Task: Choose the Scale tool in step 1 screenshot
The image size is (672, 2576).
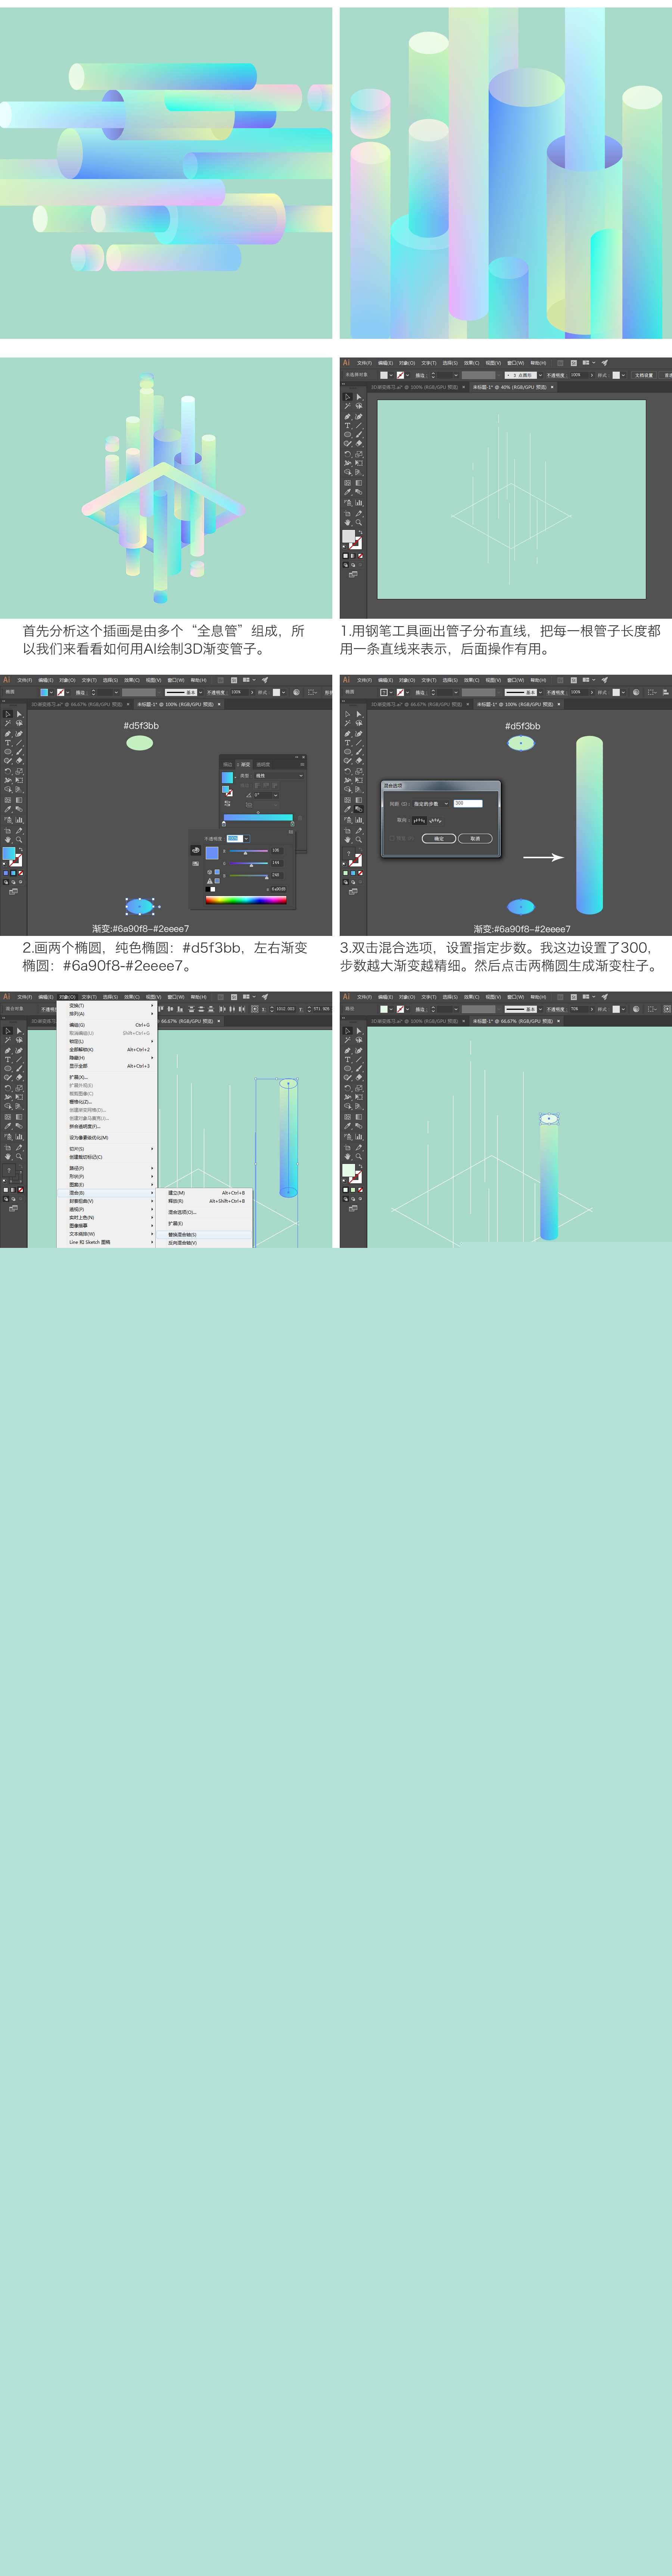Action: (359, 454)
